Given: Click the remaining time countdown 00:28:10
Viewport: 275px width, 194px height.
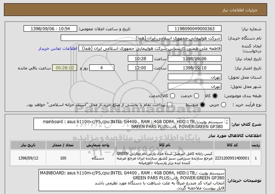Looking at the screenshot, I should click(65, 68).
